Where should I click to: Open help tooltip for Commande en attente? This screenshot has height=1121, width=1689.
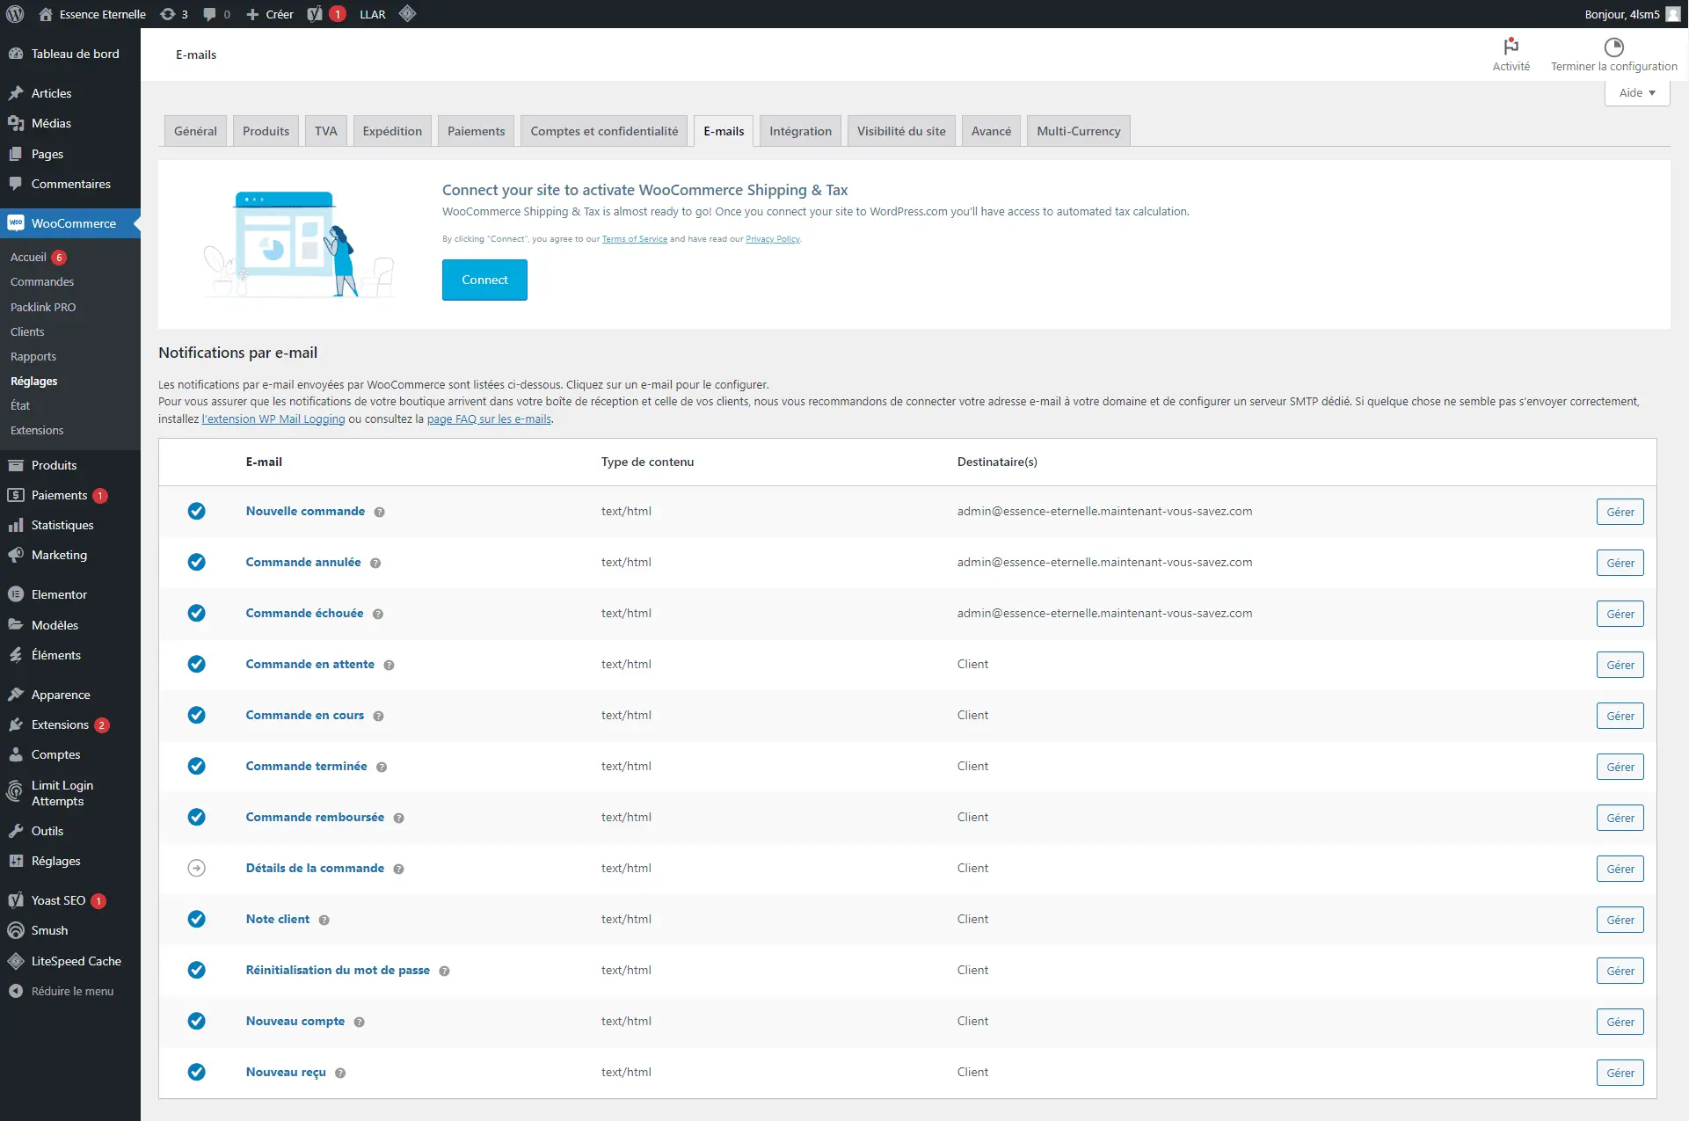(389, 665)
